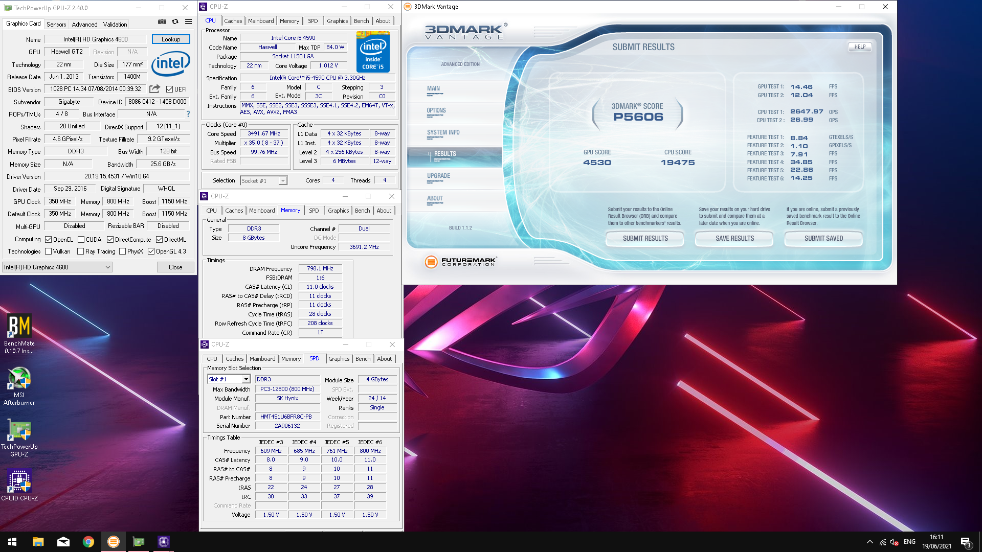Switch to GPU-Z in the taskbar

click(138, 542)
